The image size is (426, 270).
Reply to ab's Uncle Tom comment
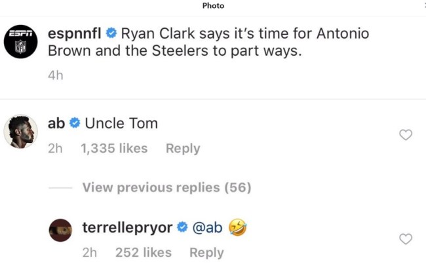click(x=183, y=149)
